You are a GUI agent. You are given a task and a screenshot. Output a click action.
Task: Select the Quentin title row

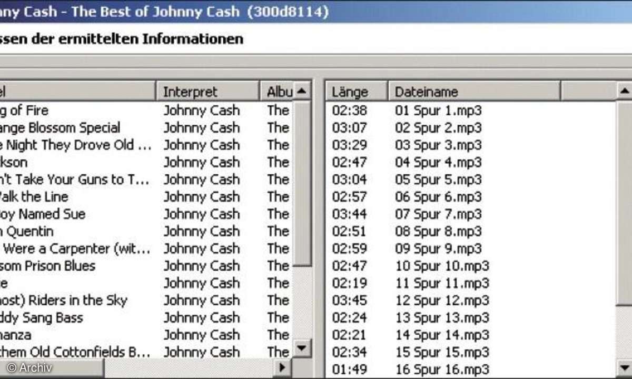[x=27, y=232]
